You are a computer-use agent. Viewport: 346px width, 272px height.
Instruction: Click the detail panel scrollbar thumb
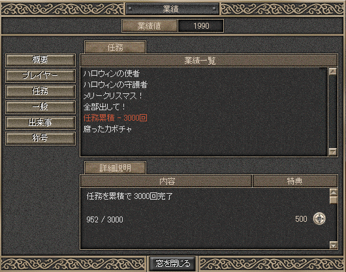click(333, 200)
